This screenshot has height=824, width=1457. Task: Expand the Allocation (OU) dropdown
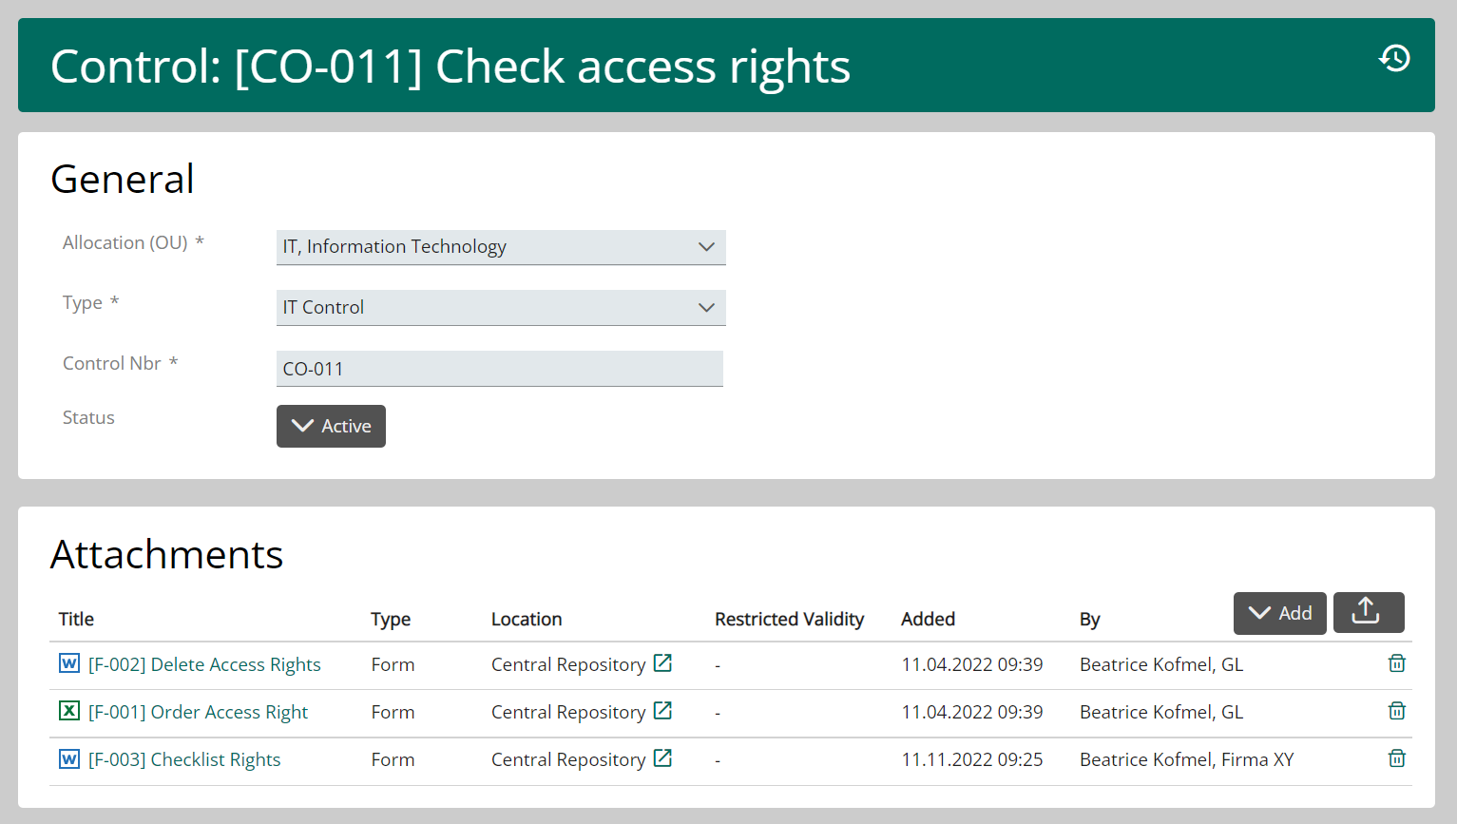pos(501,247)
